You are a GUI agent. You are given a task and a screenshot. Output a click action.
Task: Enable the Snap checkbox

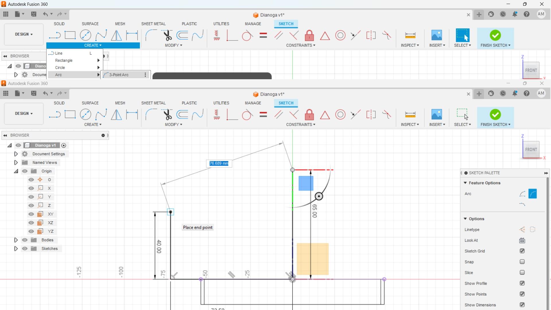522,262
